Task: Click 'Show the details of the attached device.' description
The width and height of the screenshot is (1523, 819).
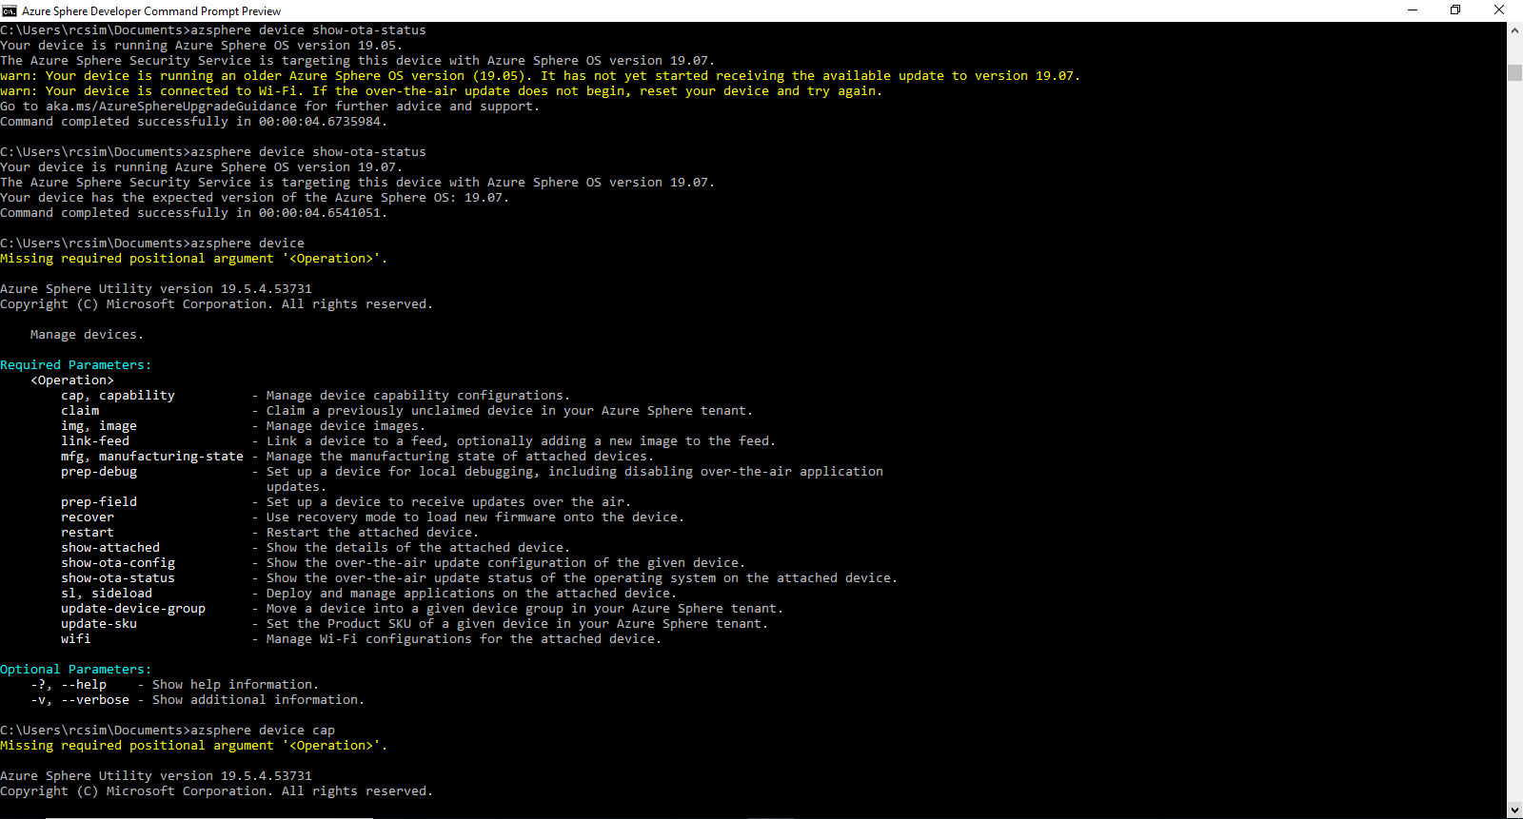Action: point(419,548)
